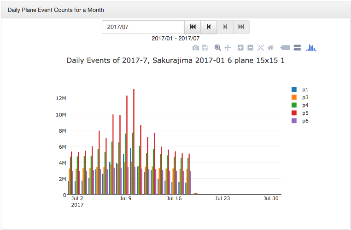Select the Zoom magnifier tool
351x230 pixels.
[x=217, y=48]
